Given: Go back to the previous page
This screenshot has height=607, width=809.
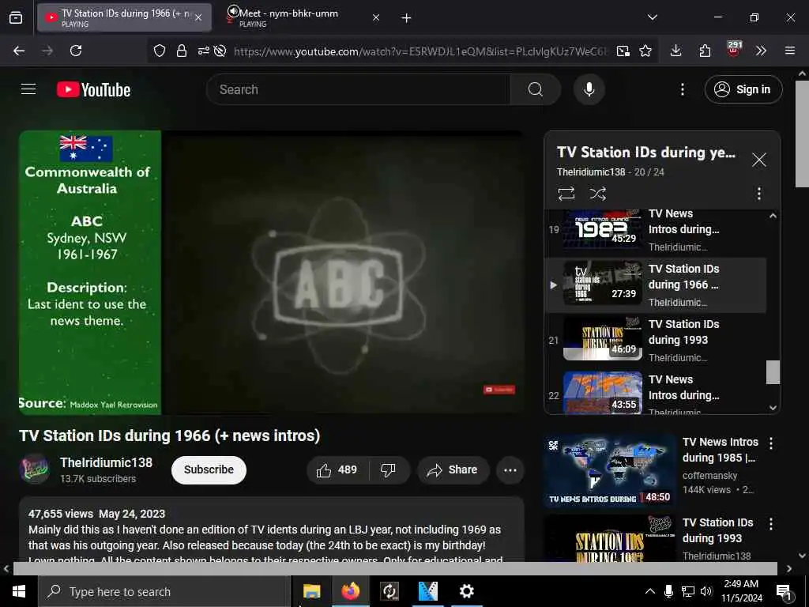Looking at the screenshot, I should [x=19, y=51].
